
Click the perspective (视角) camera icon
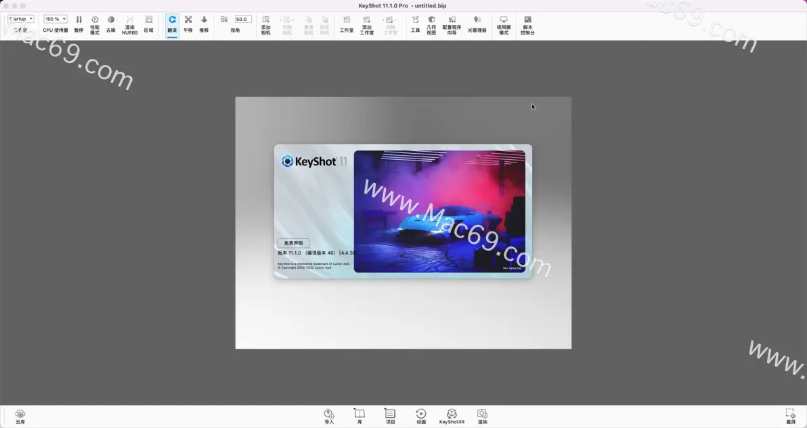[224, 19]
